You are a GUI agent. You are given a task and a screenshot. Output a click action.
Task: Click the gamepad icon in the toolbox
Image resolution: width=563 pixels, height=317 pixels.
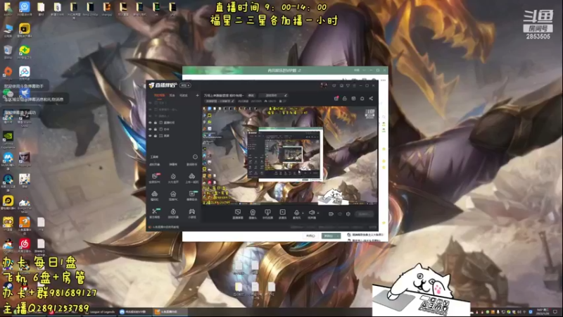(x=192, y=211)
